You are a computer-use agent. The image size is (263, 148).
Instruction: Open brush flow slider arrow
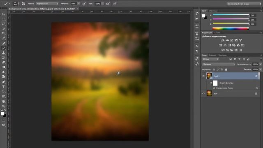[103, 4]
